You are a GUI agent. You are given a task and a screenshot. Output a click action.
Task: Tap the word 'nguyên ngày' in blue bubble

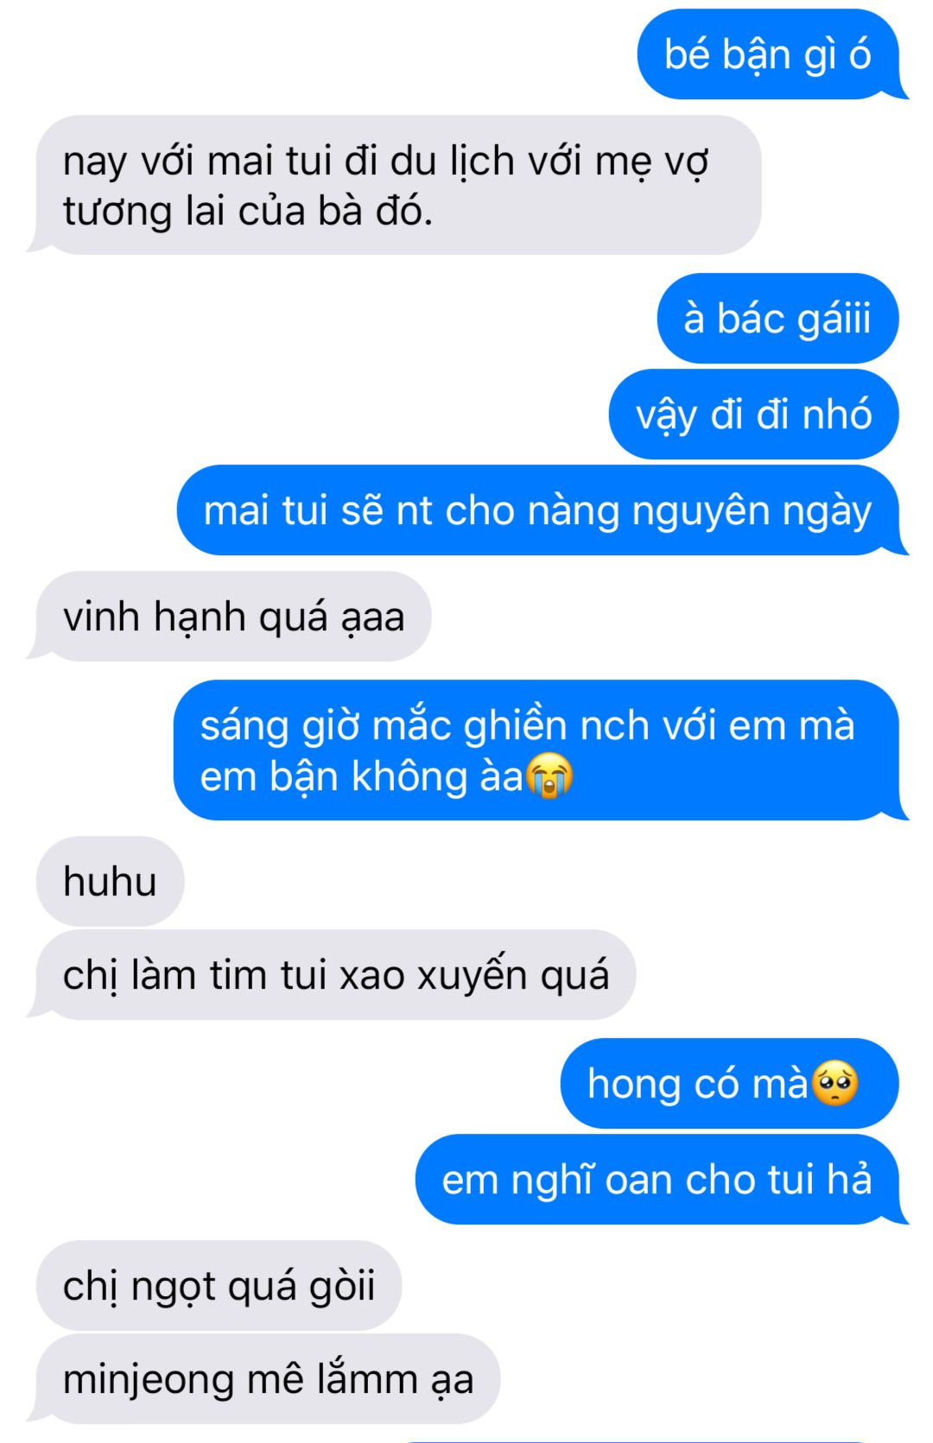coord(752,511)
